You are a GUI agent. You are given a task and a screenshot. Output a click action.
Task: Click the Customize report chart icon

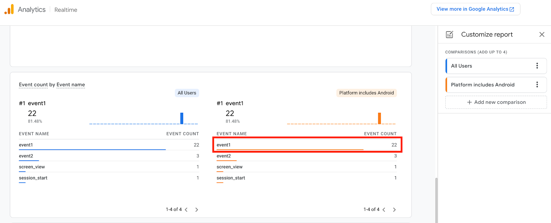coord(449,34)
